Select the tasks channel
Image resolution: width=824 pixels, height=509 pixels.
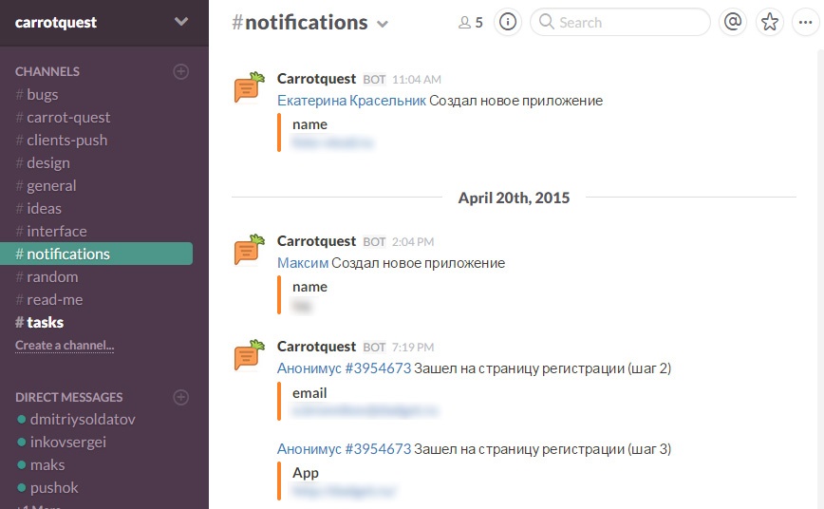pos(45,322)
